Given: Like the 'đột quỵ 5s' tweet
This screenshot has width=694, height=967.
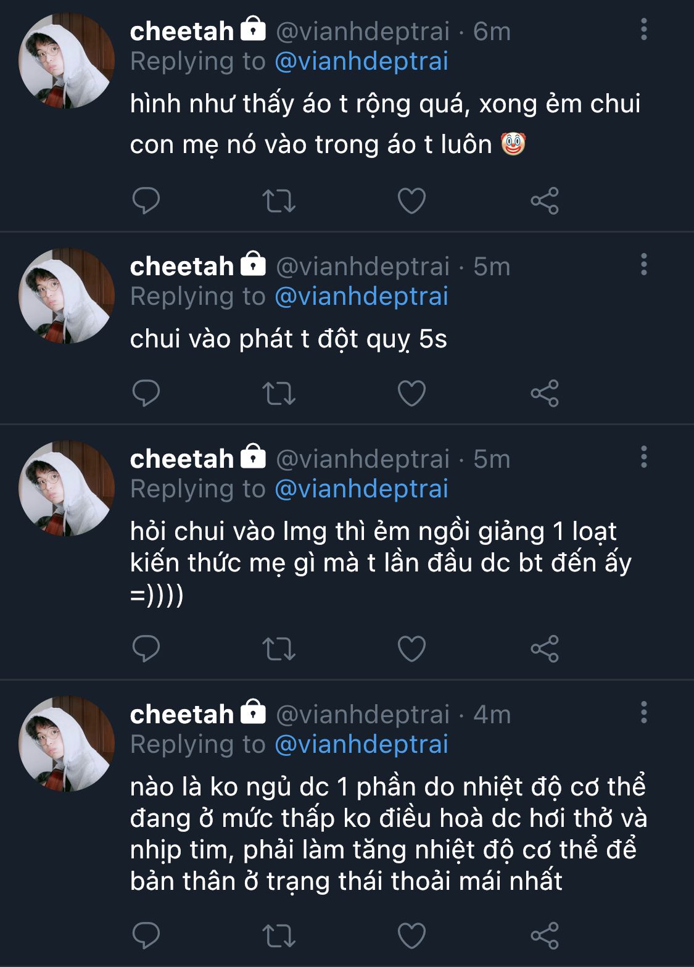Looking at the screenshot, I should click(411, 393).
